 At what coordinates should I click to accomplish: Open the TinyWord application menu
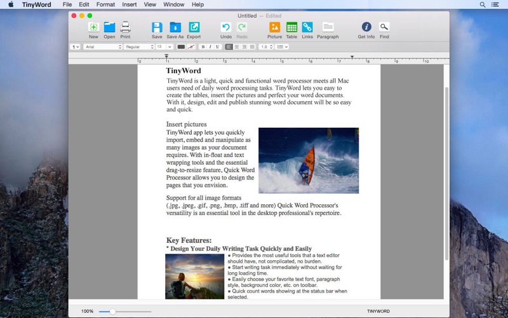pyautogui.click(x=36, y=4)
